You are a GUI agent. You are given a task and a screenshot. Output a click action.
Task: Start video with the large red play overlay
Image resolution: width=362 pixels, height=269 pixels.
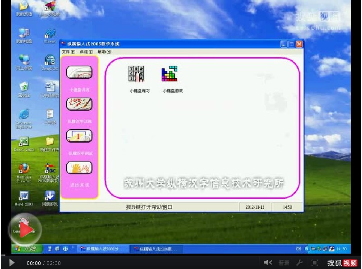pyautogui.click(x=25, y=229)
